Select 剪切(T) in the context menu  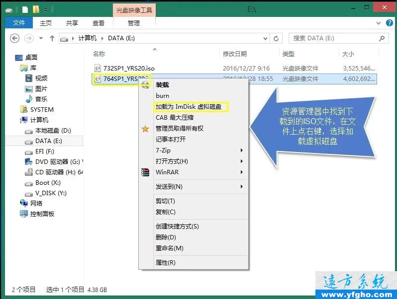click(165, 201)
